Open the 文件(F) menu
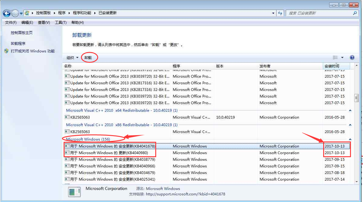This screenshot has height=202, width=363. pyautogui.click(x=11, y=23)
